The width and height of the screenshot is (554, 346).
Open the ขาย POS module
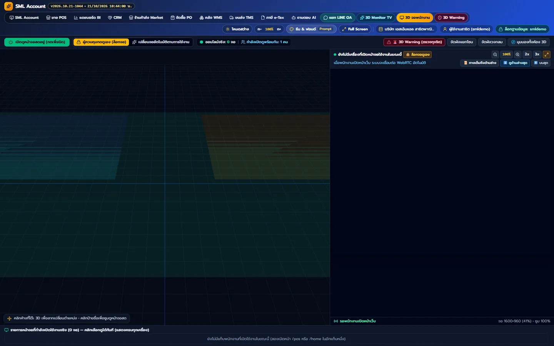click(x=56, y=18)
